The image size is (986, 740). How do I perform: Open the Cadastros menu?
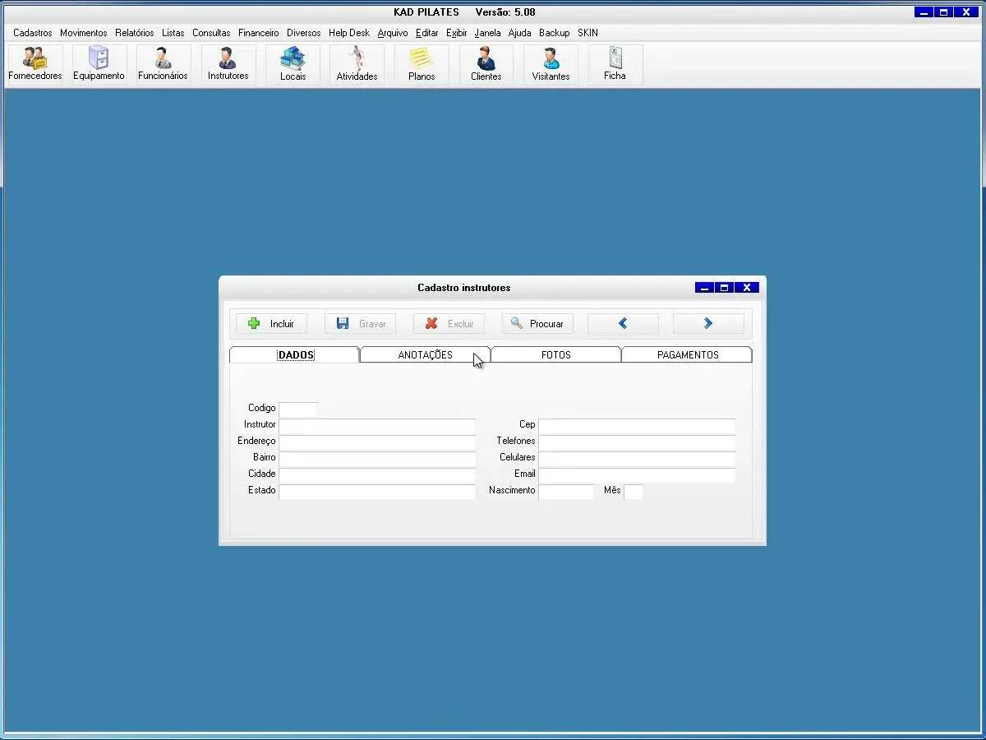pyautogui.click(x=33, y=33)
